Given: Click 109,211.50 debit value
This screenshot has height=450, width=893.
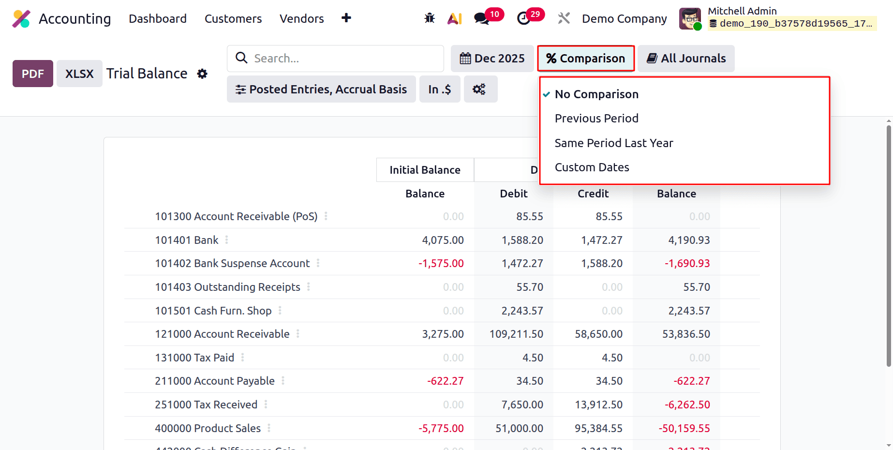Looking at the screenshot, I should (x=516, y=334).
